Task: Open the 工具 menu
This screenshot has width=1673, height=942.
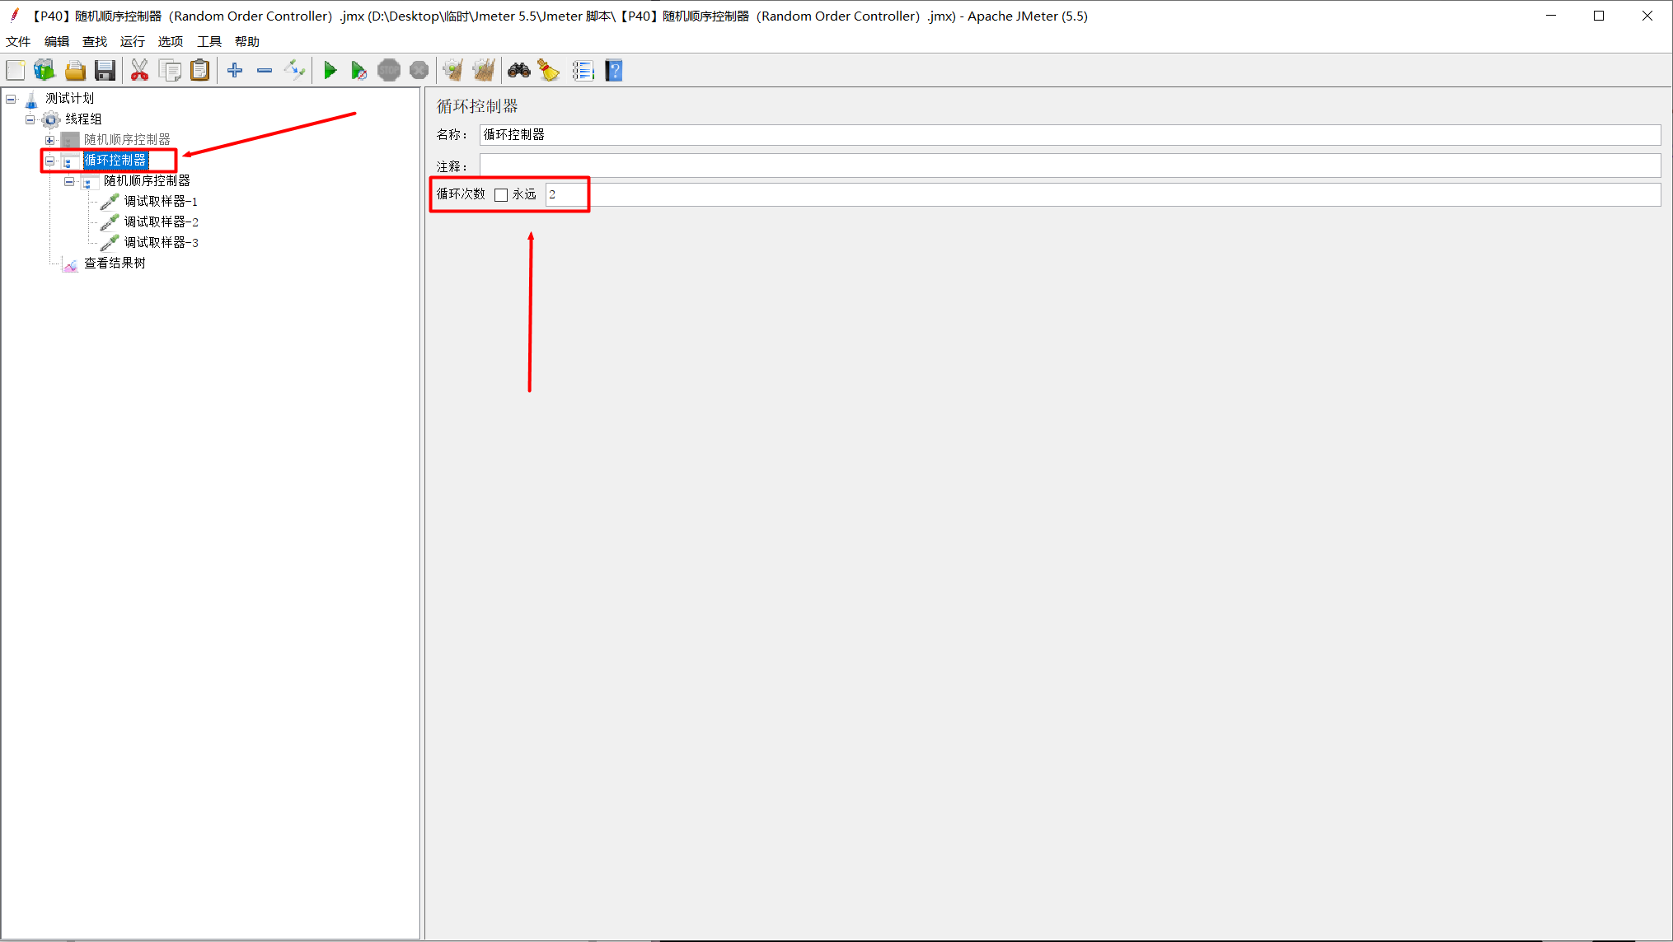Action: [x=209, y=41]
